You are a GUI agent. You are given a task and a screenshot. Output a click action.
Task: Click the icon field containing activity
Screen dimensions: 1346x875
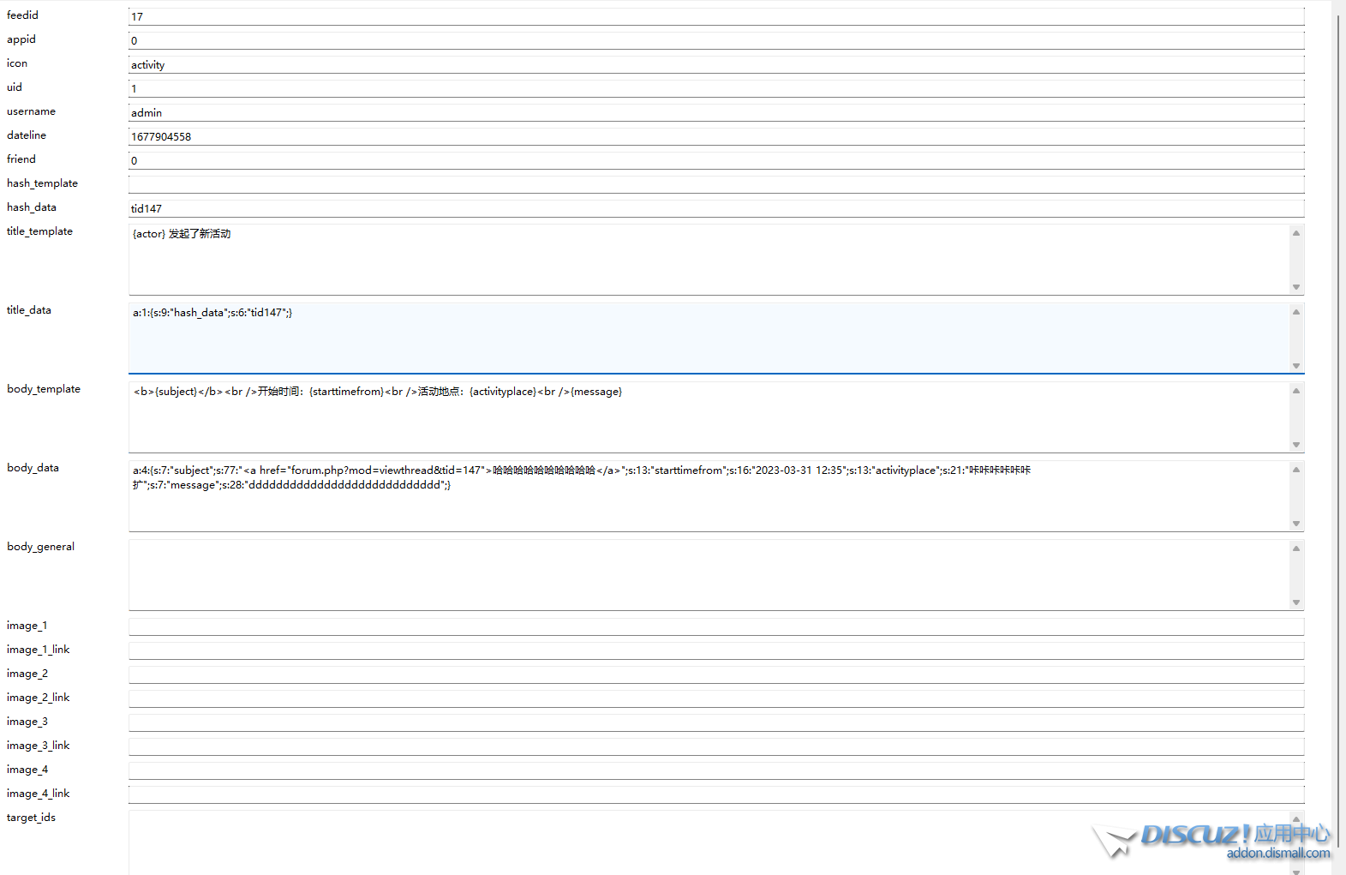click(715, 64)
